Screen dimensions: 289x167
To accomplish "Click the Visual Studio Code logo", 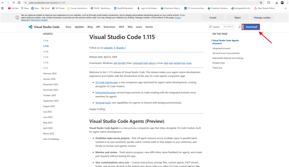I will coord(44,27).
